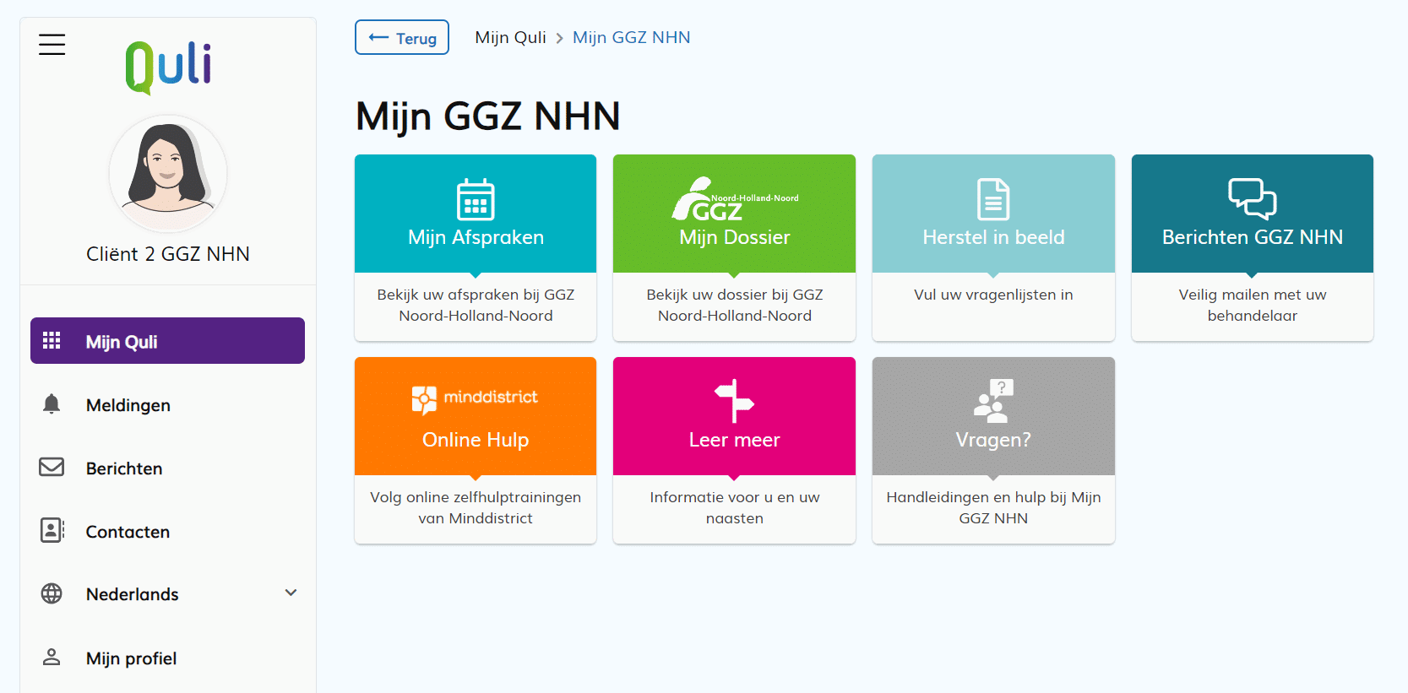Click the Mijn Quli grid icon
This screenshot has width=1408, height=693.
tap(52, 340)
